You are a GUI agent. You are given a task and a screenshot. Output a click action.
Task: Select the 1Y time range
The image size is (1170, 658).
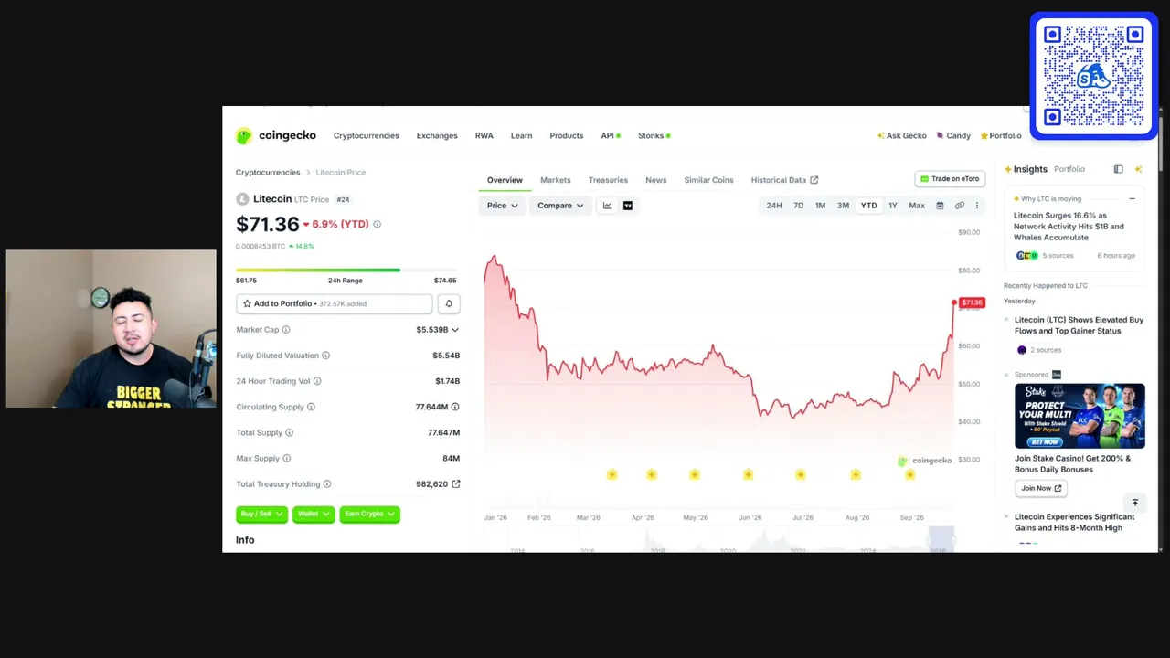pos(893,206)
